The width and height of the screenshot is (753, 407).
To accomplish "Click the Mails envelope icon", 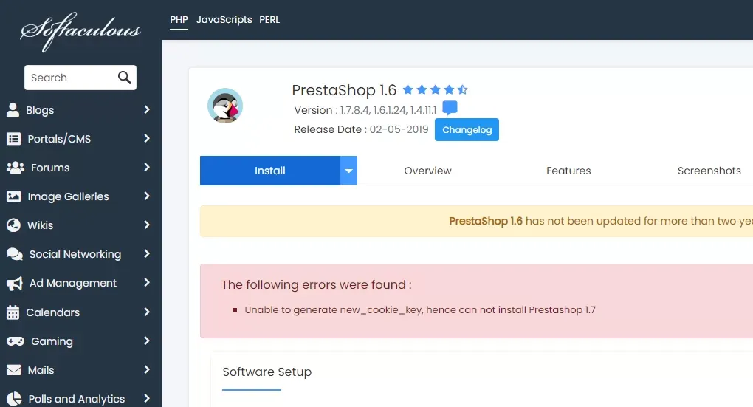I will coord(13,370).
